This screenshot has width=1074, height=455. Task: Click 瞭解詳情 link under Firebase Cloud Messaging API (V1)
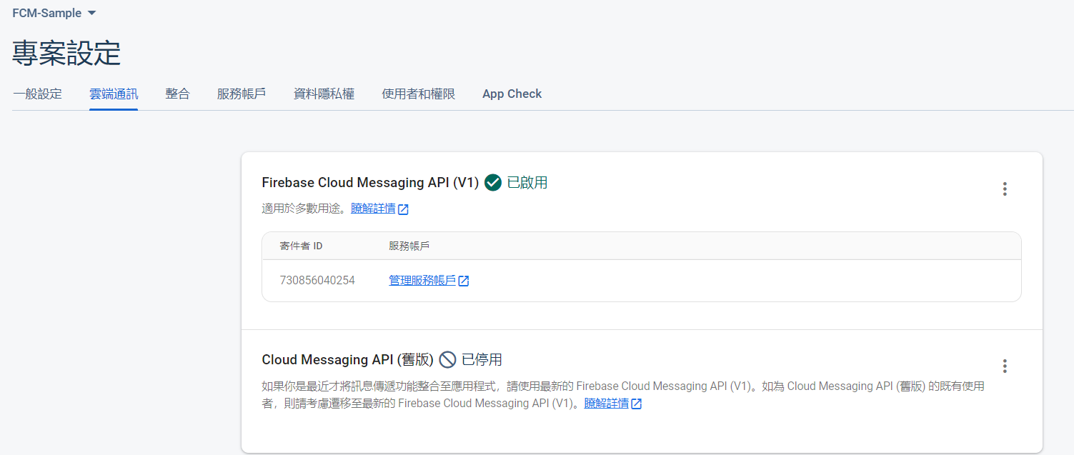coord(373,209)
